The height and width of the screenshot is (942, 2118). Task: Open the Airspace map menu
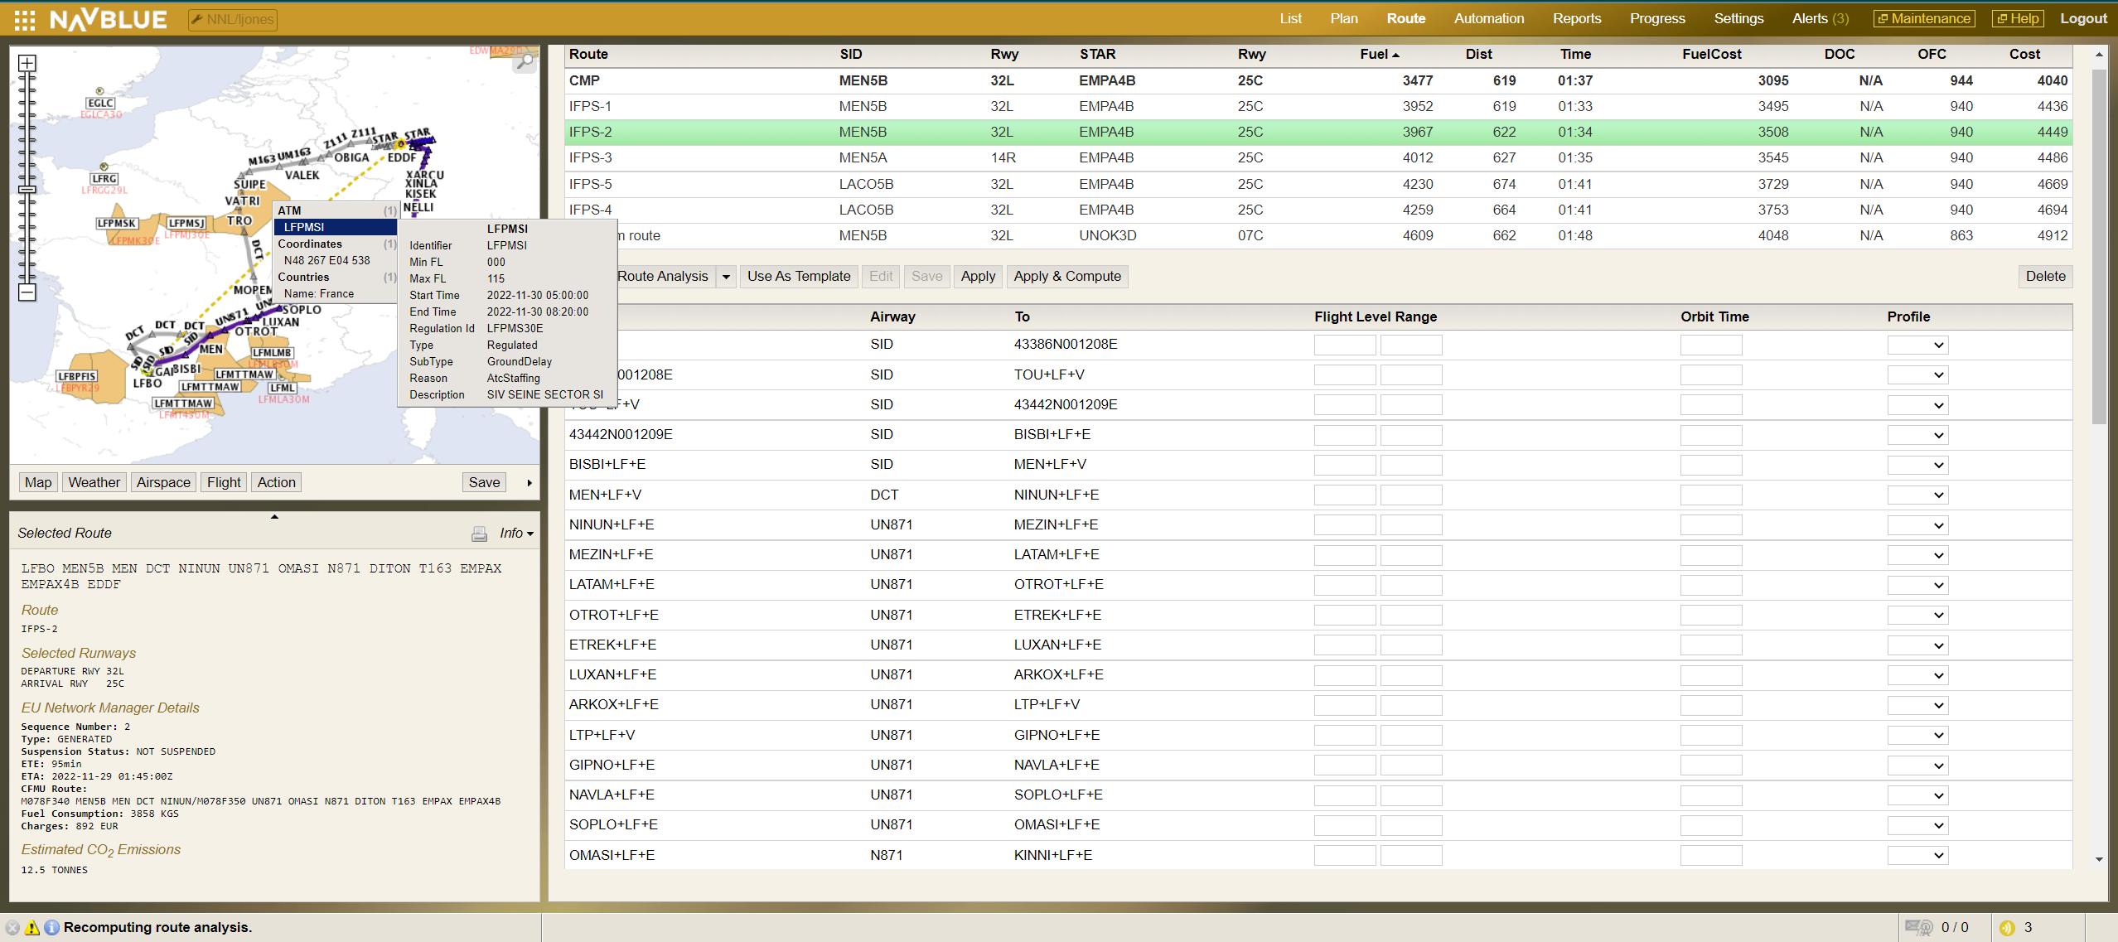tap(163, 483)
